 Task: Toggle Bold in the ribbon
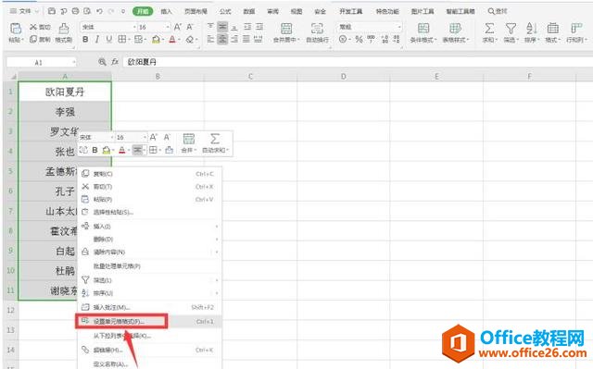pyautogui.click(x=85, y=39)
